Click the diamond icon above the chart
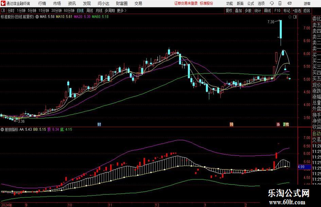This screenshot has width=321, height=207. click(290, 17)
